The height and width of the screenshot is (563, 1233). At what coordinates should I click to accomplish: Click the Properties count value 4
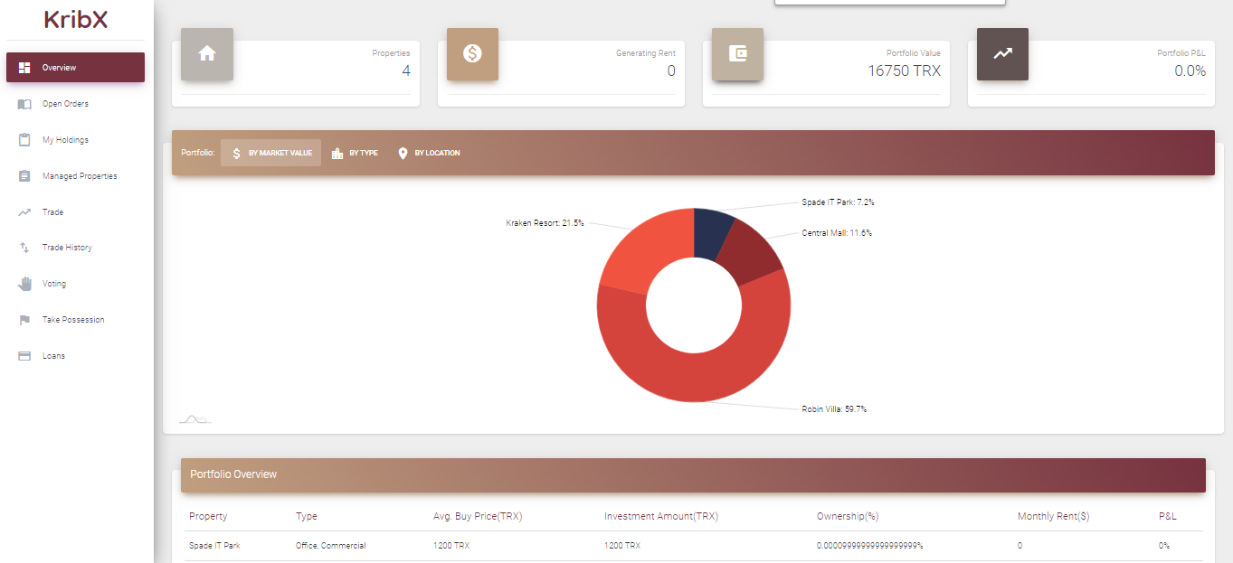[x=406, y=70]
